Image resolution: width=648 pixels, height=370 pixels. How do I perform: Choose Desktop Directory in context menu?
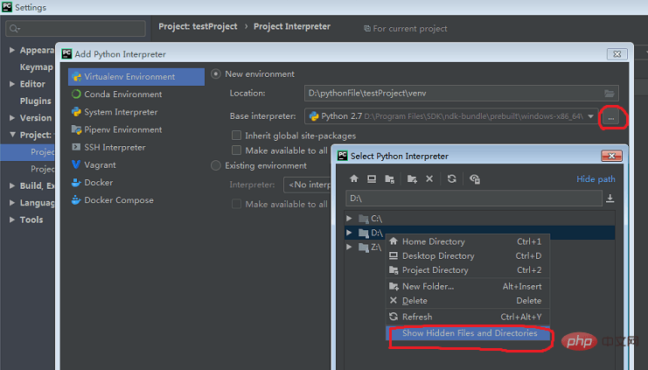(467, 256)
